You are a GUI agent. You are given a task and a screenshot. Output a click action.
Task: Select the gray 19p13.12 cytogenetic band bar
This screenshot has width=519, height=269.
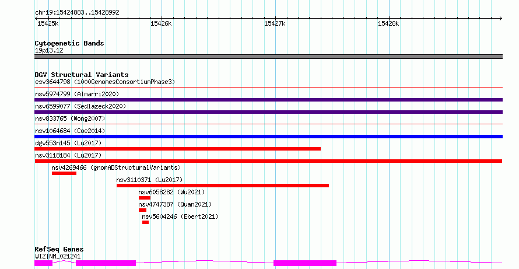(x=268, y=57)
